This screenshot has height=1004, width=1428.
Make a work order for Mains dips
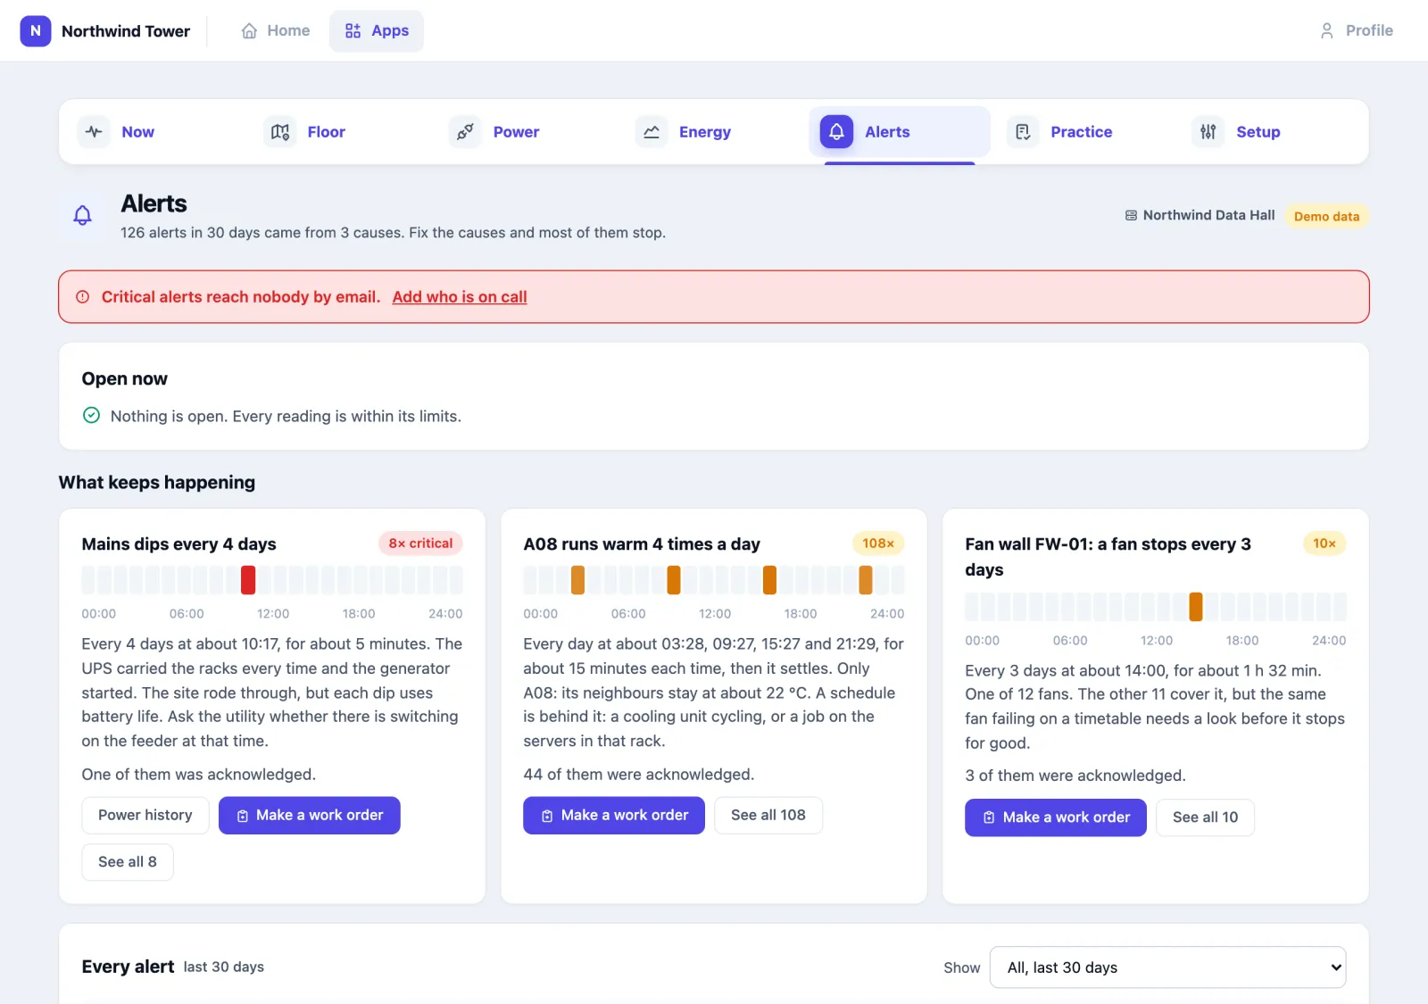310,816
